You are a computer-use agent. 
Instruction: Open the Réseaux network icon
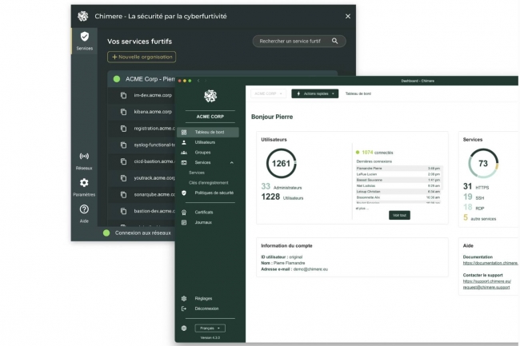pyautogui.click(x=84, y=157)
